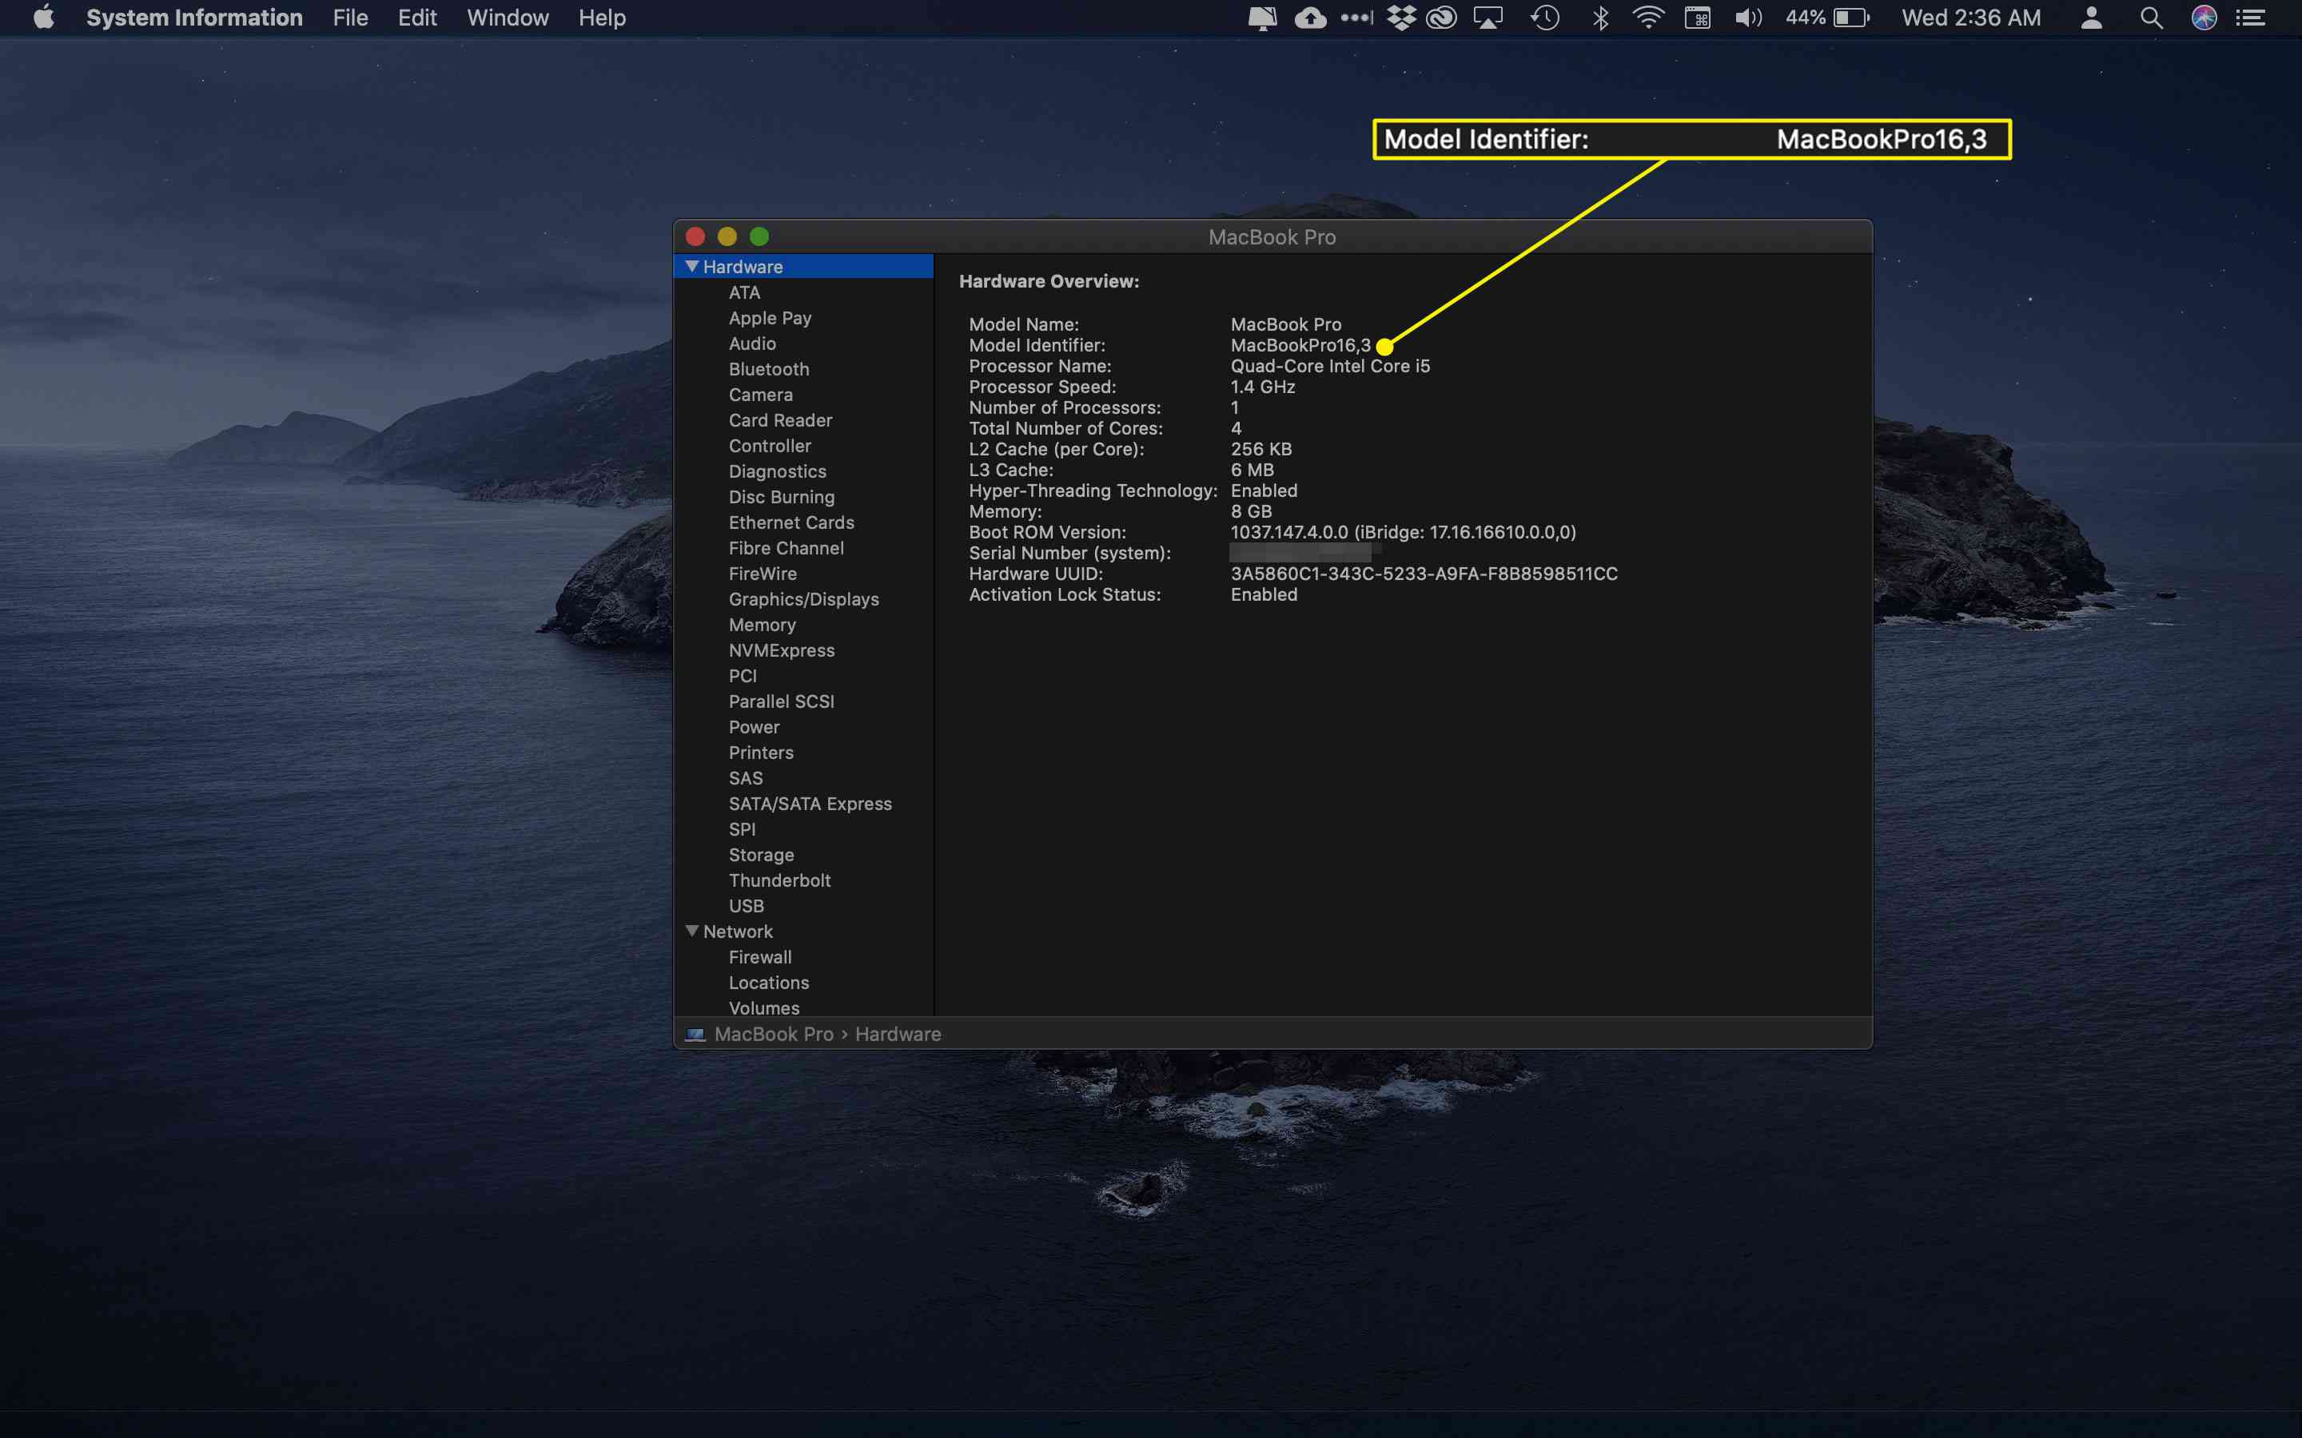Open the Wi-Fi status menu
Image resolution: width=2302 pixels, height=1438 pixels.
[x=1647, y=18]
